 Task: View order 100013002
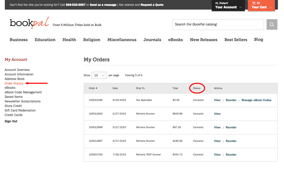tap(217, 114)
